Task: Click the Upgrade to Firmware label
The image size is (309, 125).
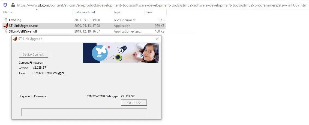Action: (x=33, y=96)
